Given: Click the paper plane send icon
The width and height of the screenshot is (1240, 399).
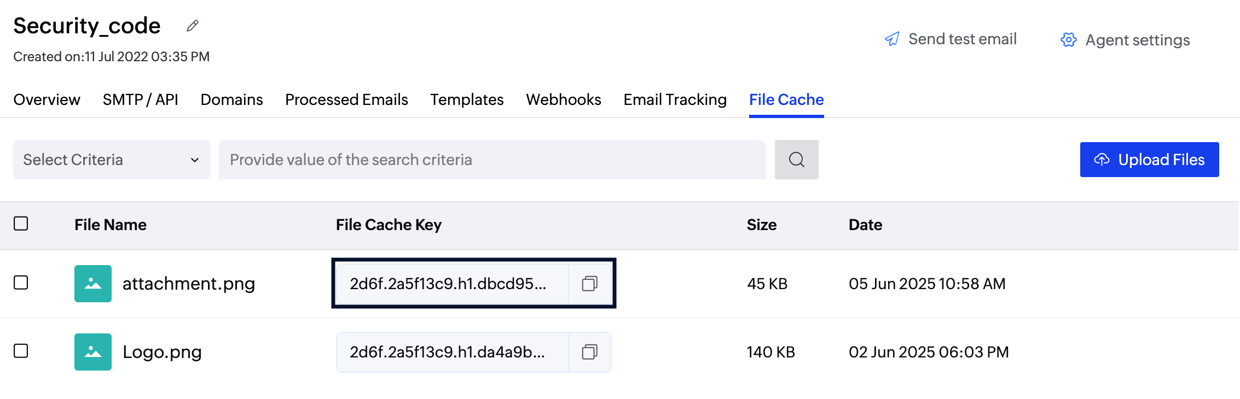Looking at the screenshot, I should [892, 39].
